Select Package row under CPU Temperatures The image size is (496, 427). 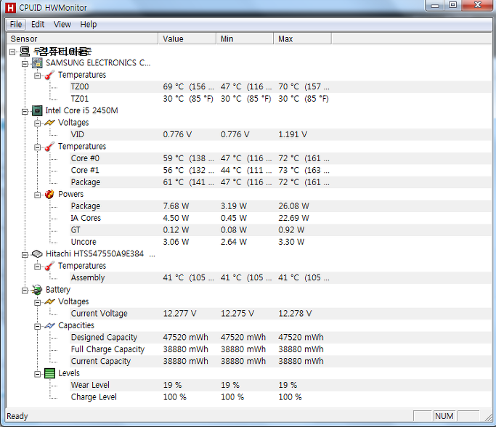coord(280,182)
